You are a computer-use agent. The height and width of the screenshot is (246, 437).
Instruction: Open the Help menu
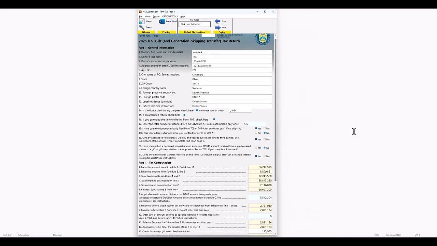[183, 16]
